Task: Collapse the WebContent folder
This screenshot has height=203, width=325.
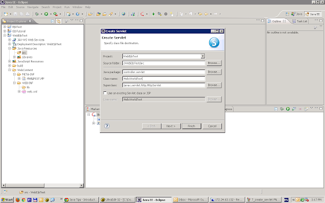Action: point(9,70)
